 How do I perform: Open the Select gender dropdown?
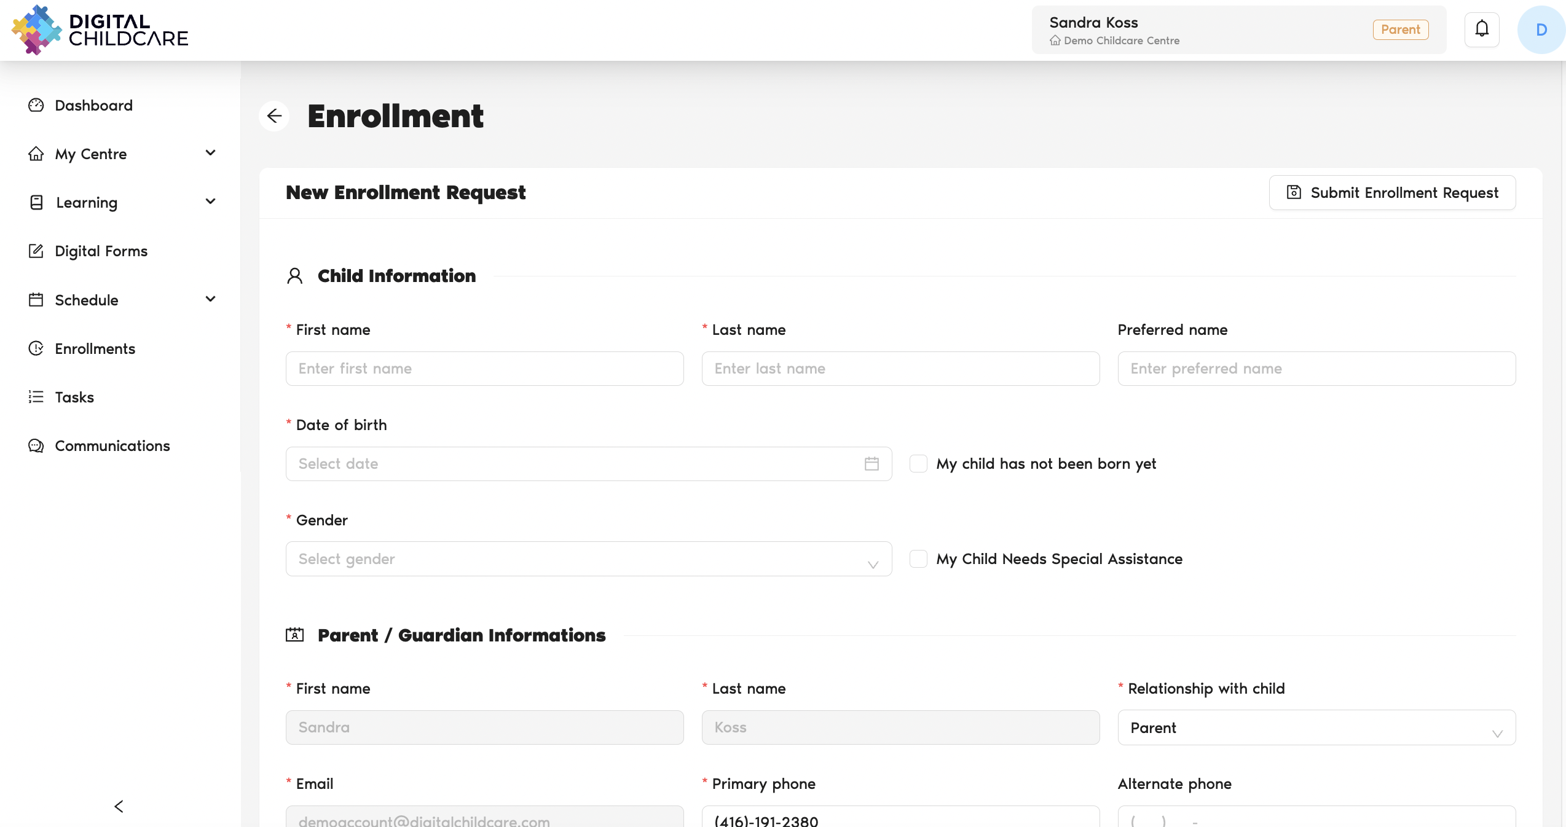588,559
